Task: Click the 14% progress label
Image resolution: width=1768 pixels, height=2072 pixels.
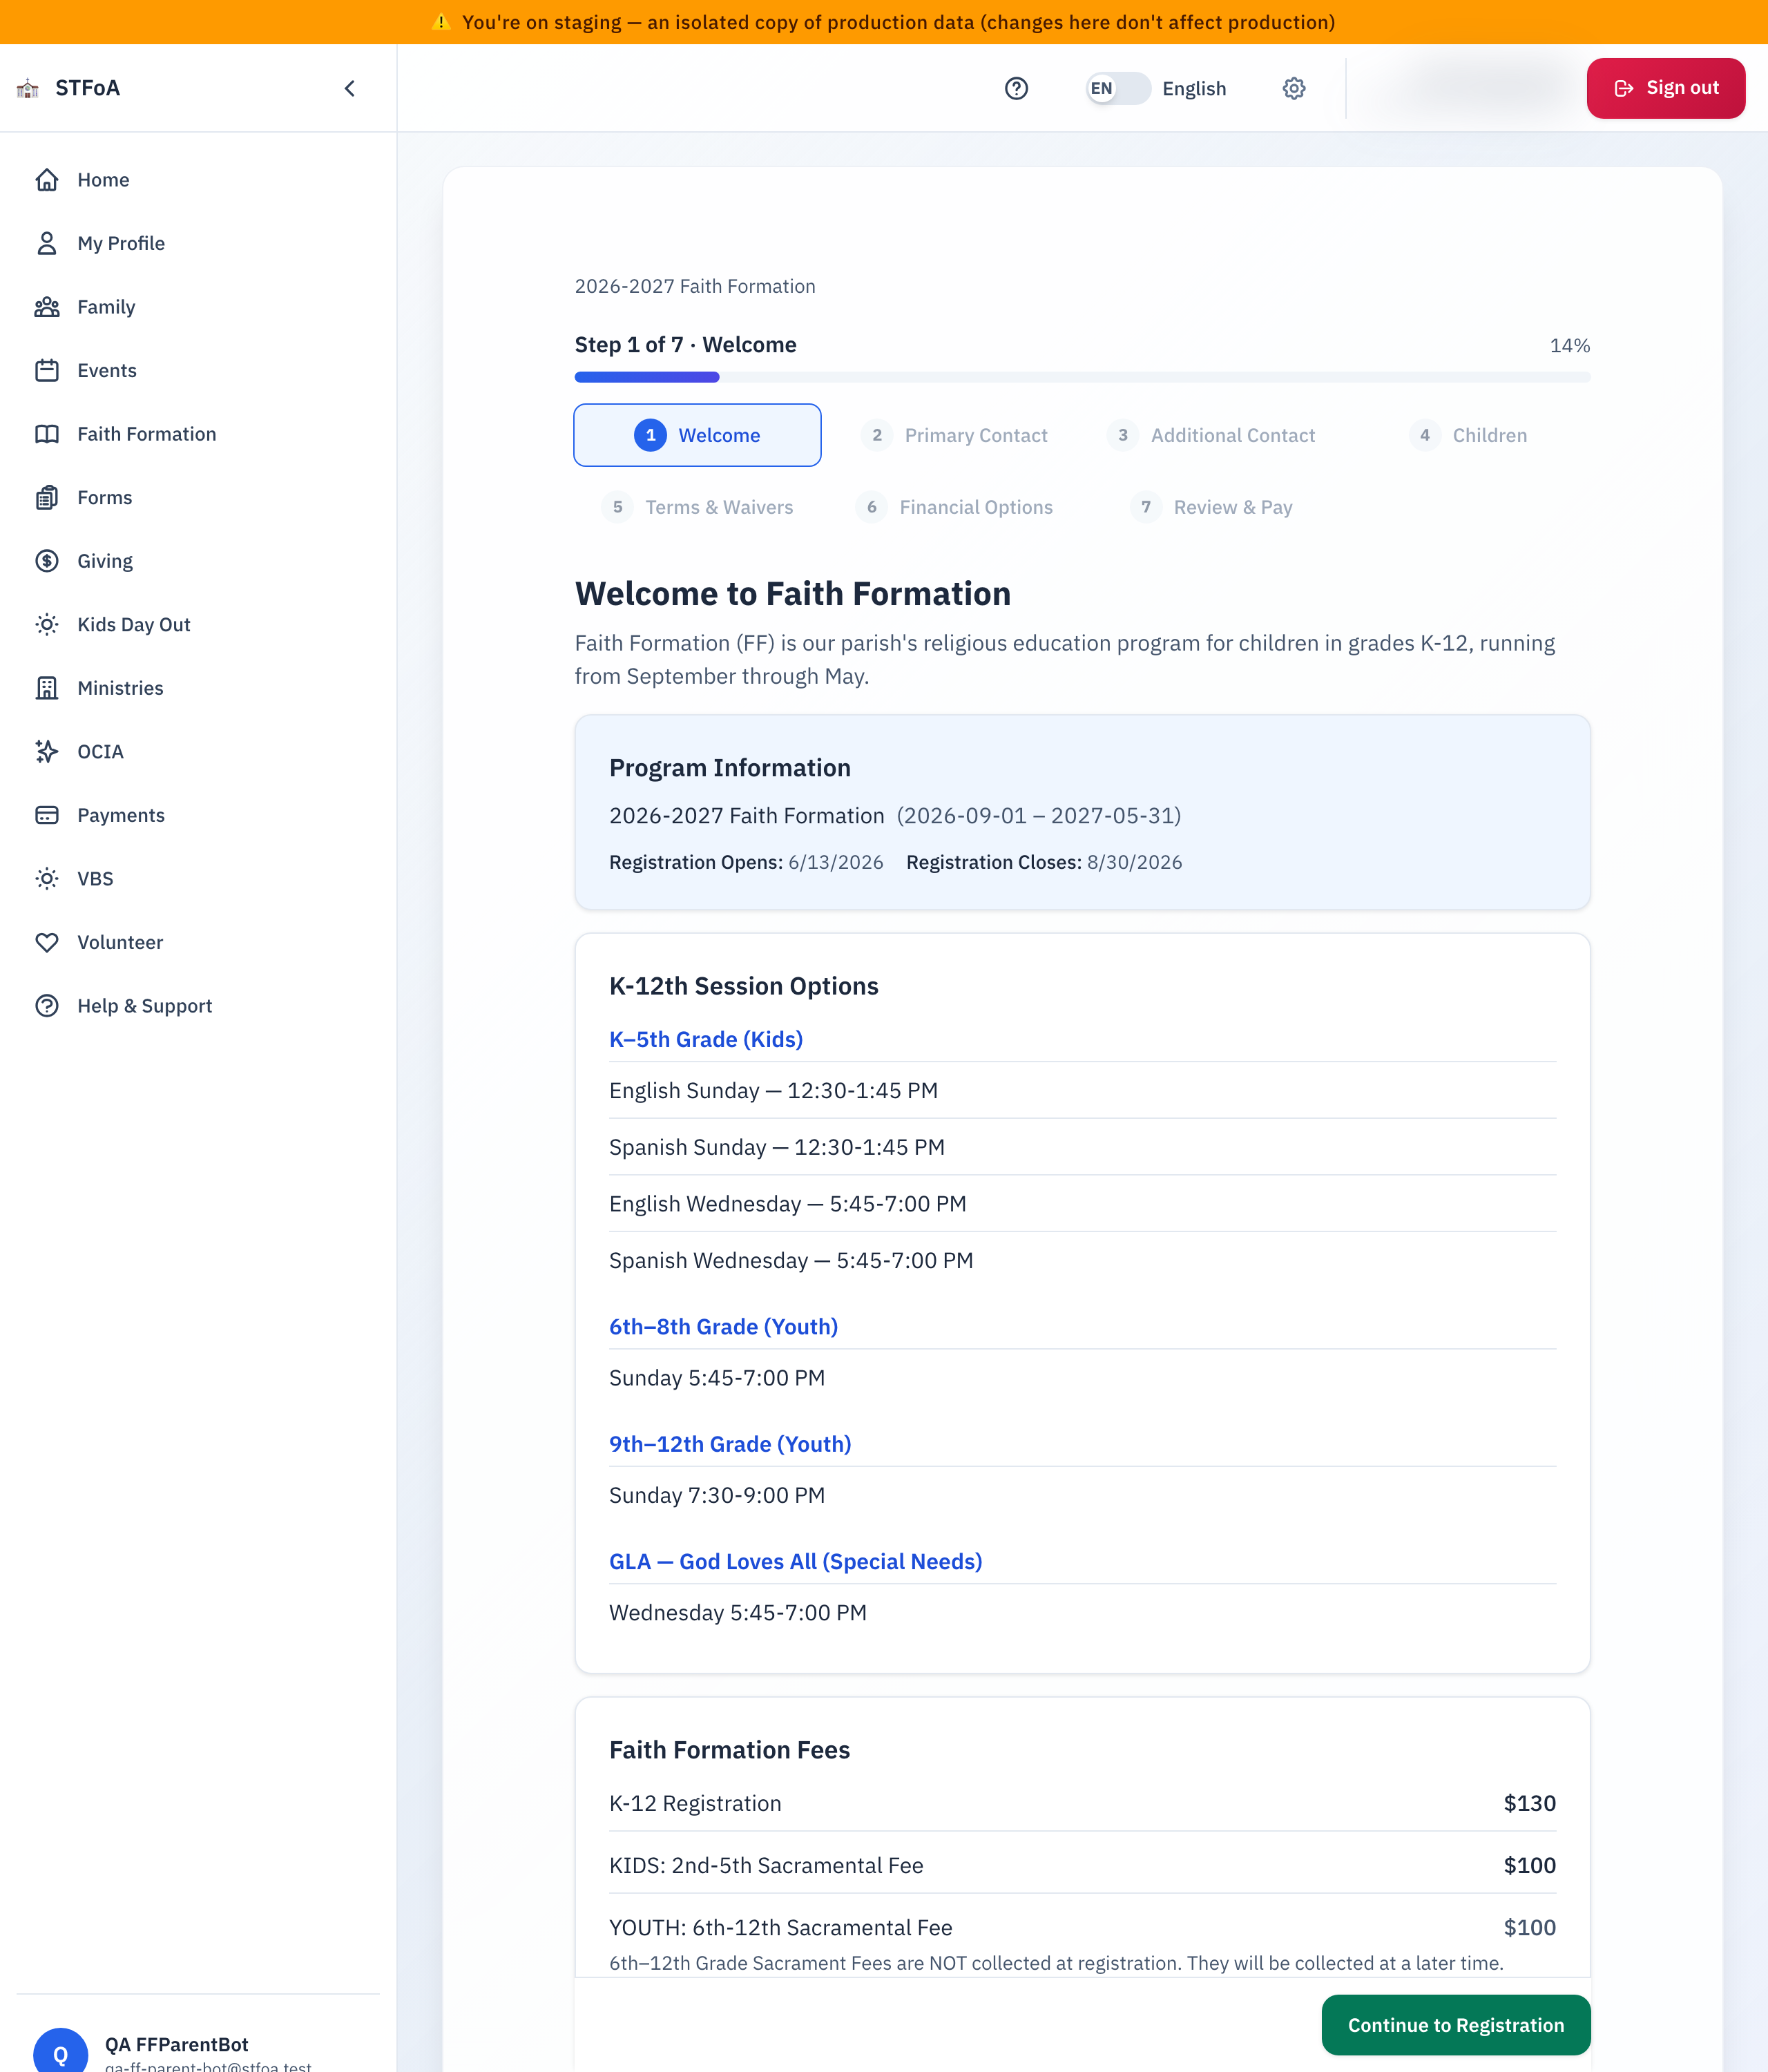Action: tap(1569, 345)
